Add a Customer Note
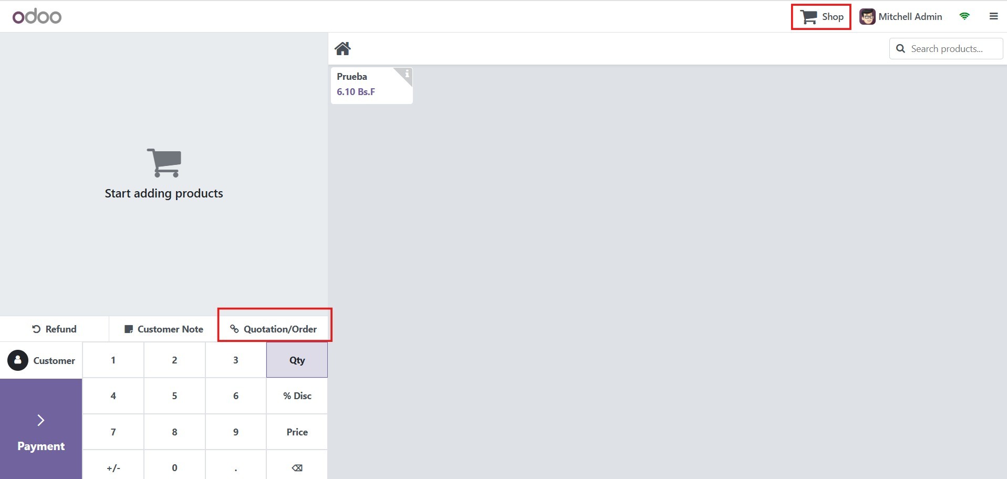 [x=163, y=329]
